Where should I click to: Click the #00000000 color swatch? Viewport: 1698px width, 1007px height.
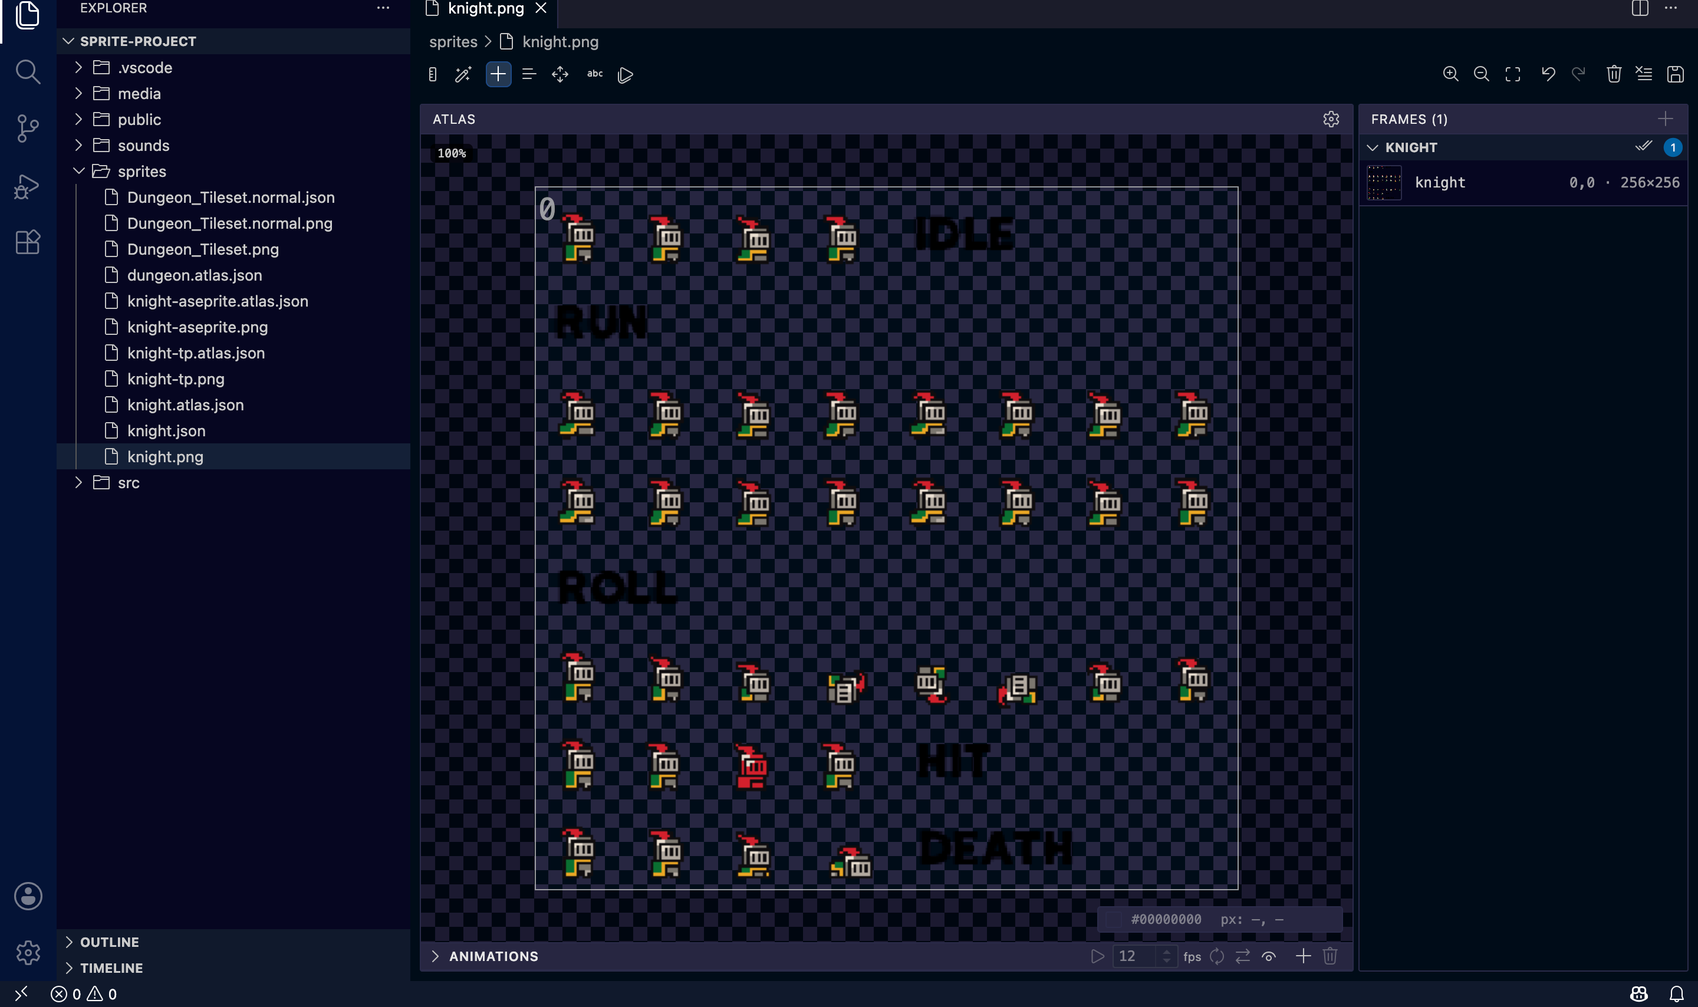(1113, 920)
